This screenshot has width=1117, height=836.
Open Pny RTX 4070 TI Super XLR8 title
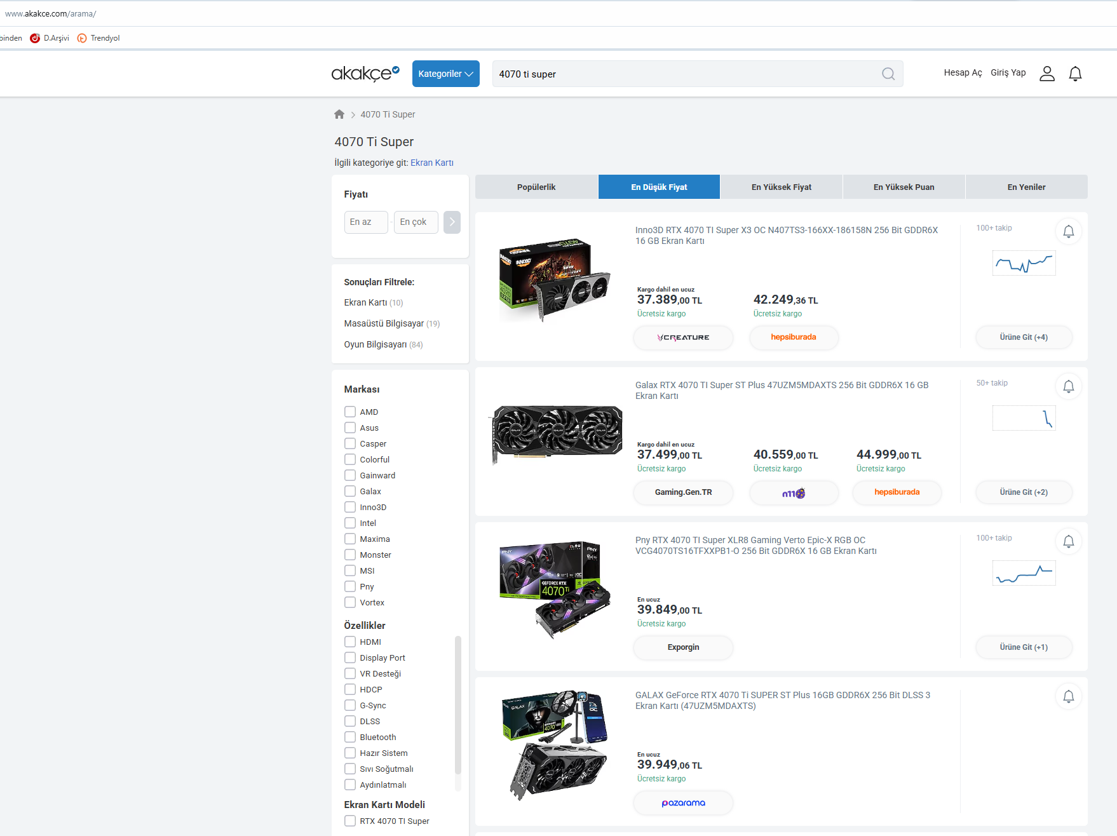756,546
